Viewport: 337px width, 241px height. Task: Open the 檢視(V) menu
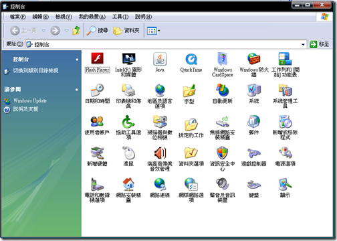click(x=64, y=17)
